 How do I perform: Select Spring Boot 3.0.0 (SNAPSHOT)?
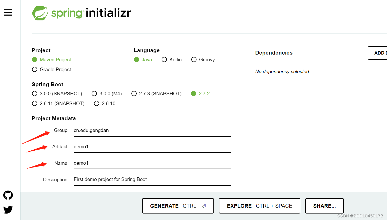coord(57,94)
